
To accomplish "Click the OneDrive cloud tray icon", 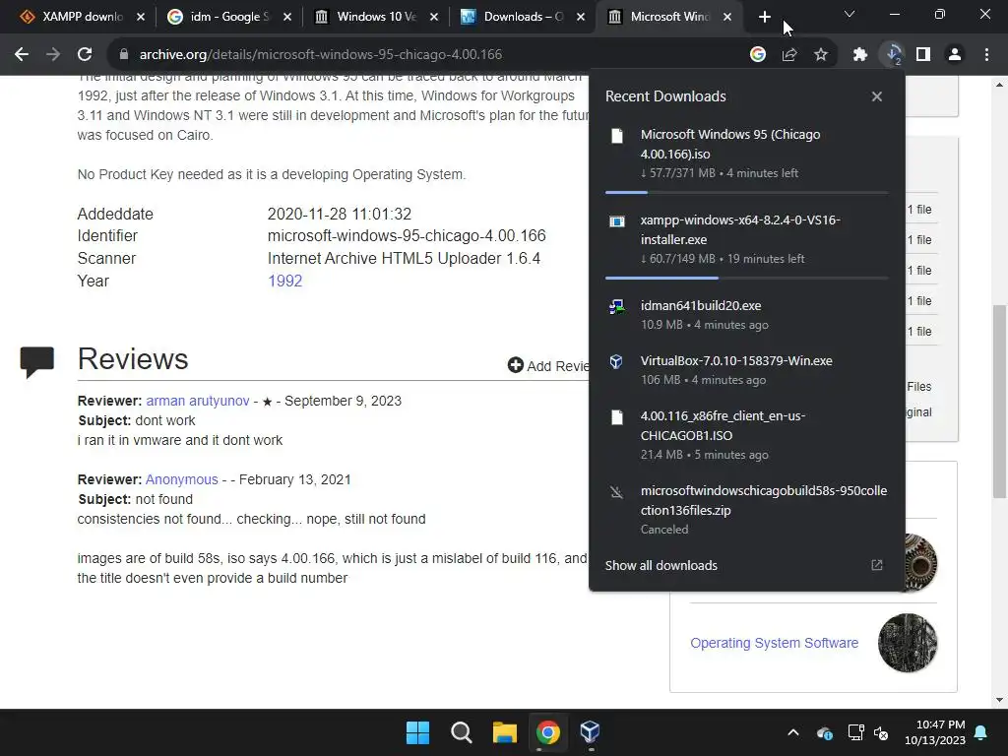I will [x=825, y=732].
